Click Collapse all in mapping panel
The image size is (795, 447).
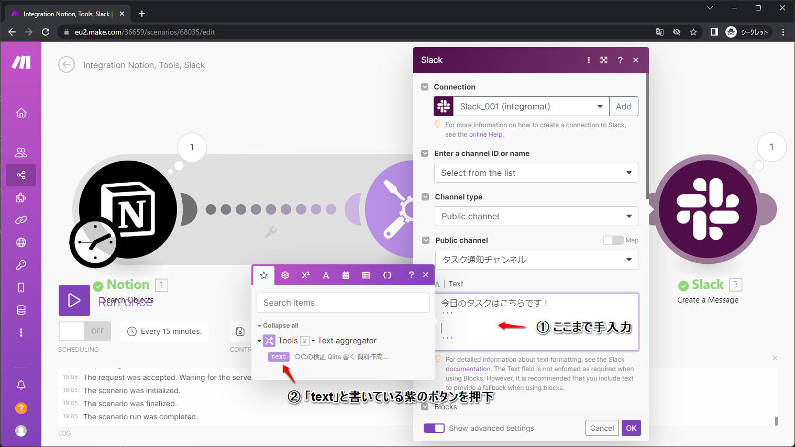(x=280, y=326)
